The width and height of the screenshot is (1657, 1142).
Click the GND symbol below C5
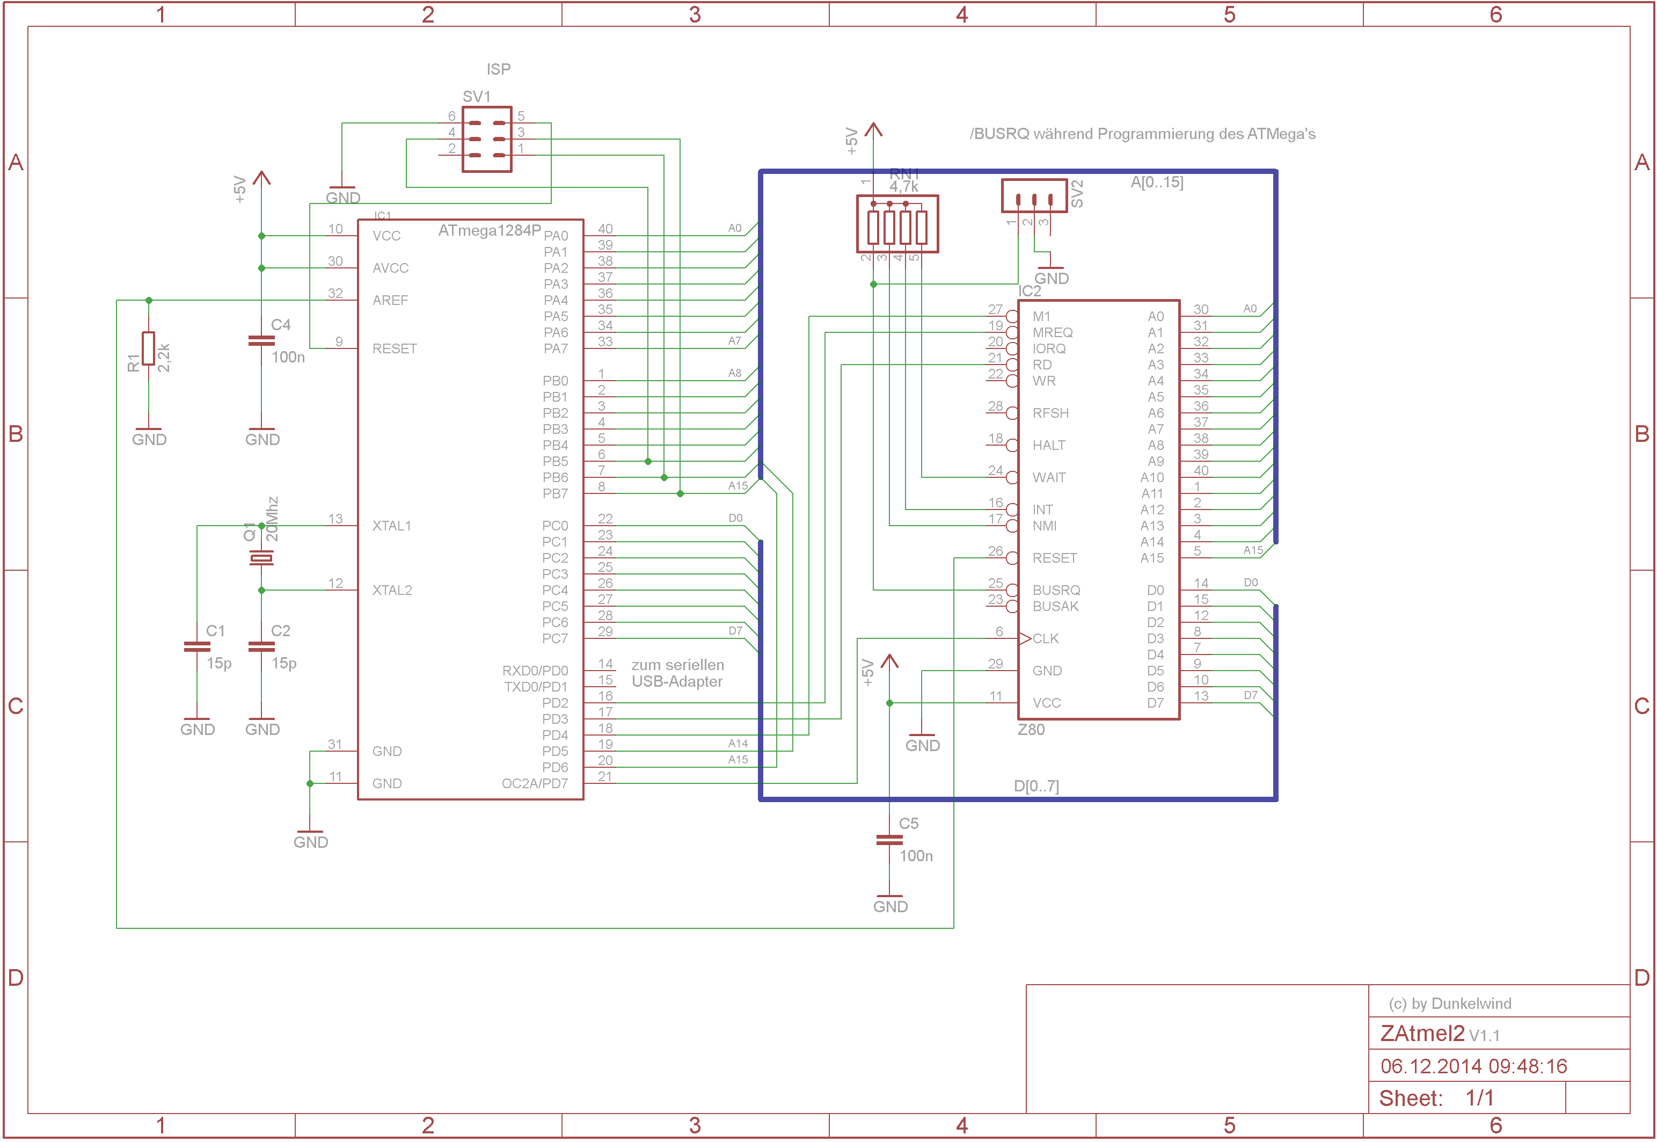pyautogui.click(x=889, y=903)
